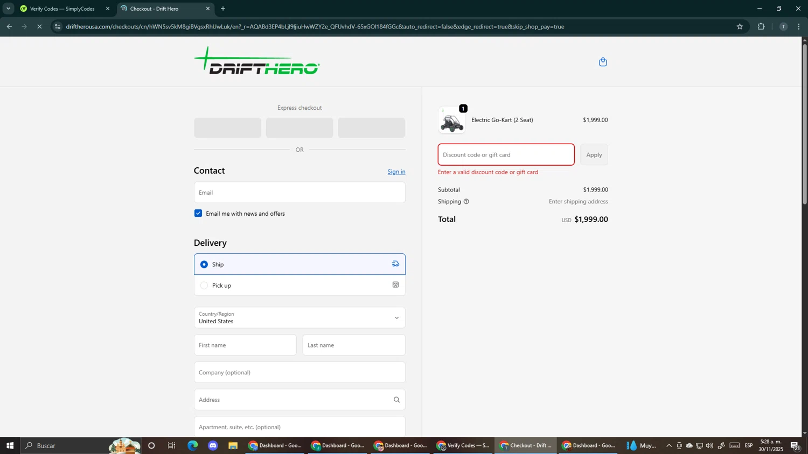Click the taskbar clock showing 5:28 a. m.
This screenshot has width=808, height=454.
point(771,445)
